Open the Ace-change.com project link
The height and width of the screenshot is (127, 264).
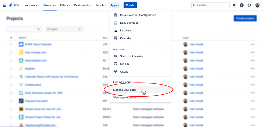[36, 53]
